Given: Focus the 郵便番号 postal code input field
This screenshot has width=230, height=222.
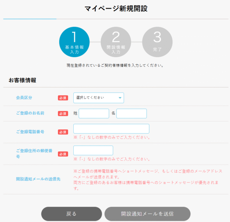Looking at the screenshot, I should [93, 150].
